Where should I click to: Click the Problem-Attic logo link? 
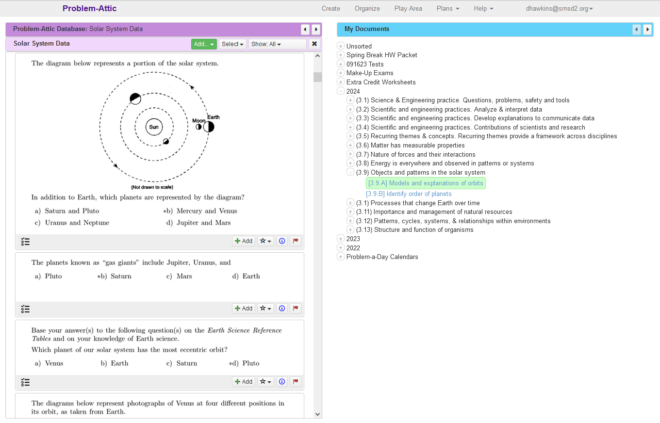90,8
